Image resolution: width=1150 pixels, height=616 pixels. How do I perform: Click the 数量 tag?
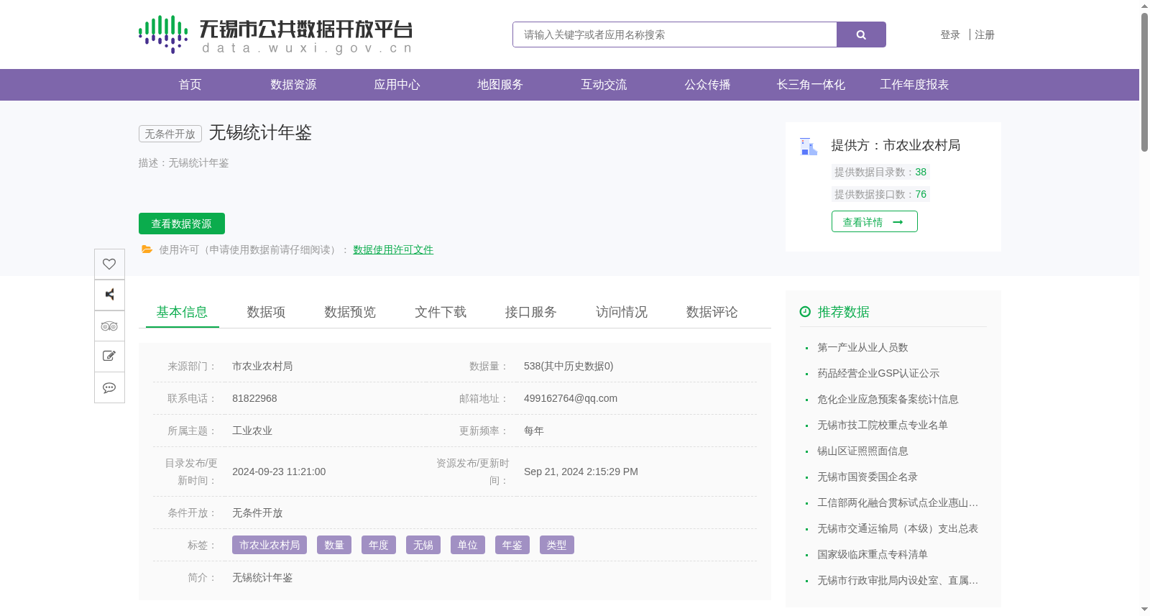pos(334,545)
